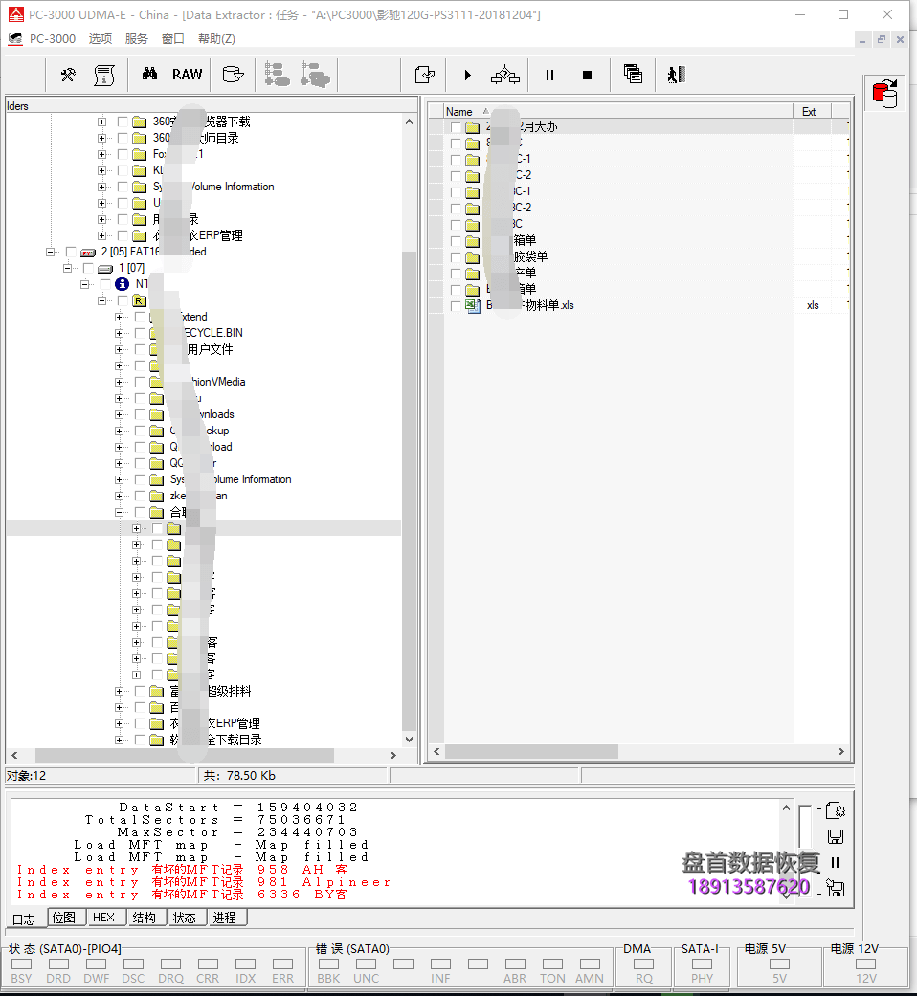The image size is (917, 996).
Task: Switch to the 状态 tab
Action: [x=185, y=918]
